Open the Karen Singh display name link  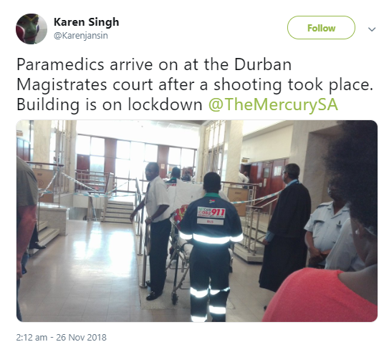click(87, 21)
